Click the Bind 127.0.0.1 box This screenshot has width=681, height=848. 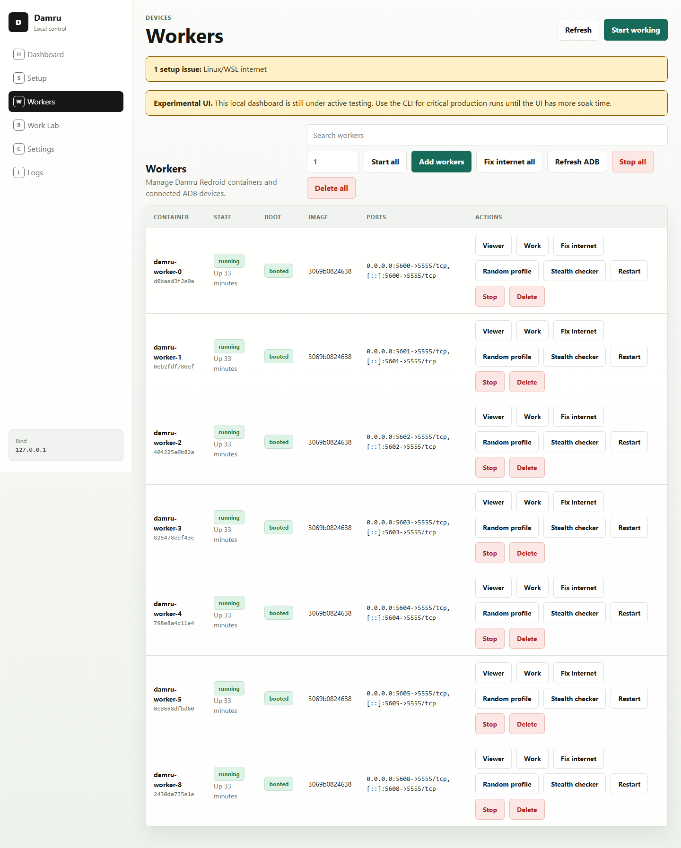66,445
